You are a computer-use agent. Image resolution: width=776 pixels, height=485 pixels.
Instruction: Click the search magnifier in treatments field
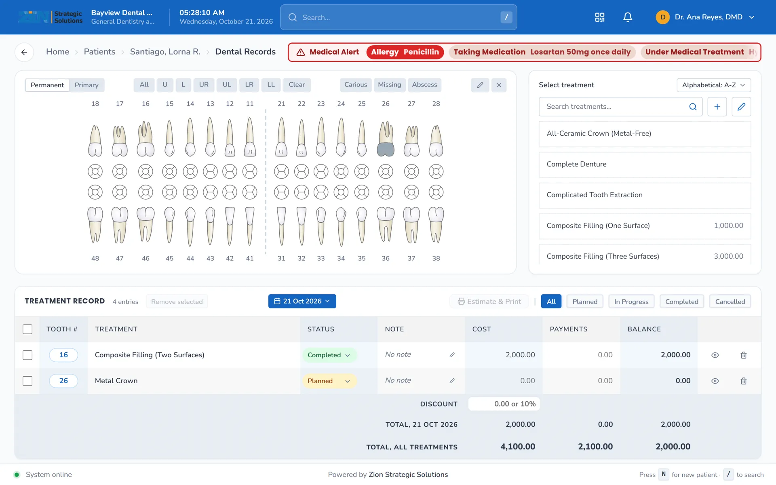pyautogui.click(x=693, y=107)
